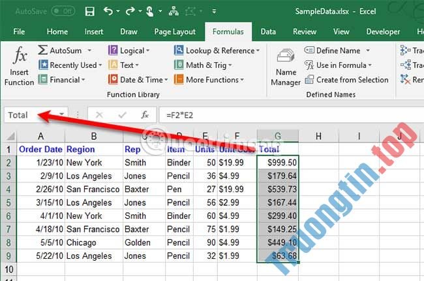The image size is (424, 281).
Task: Go to the Page Layout tab
Action: [x=175, y=32]
